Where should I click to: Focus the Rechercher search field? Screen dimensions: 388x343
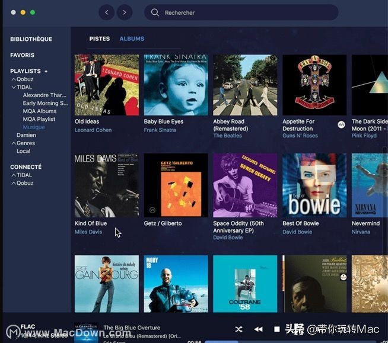coord(241,12)
